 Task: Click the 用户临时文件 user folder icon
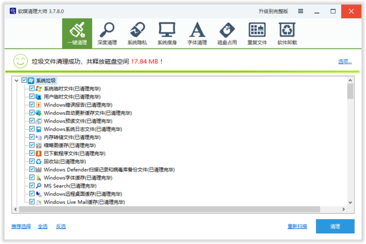tap(38, 97)
